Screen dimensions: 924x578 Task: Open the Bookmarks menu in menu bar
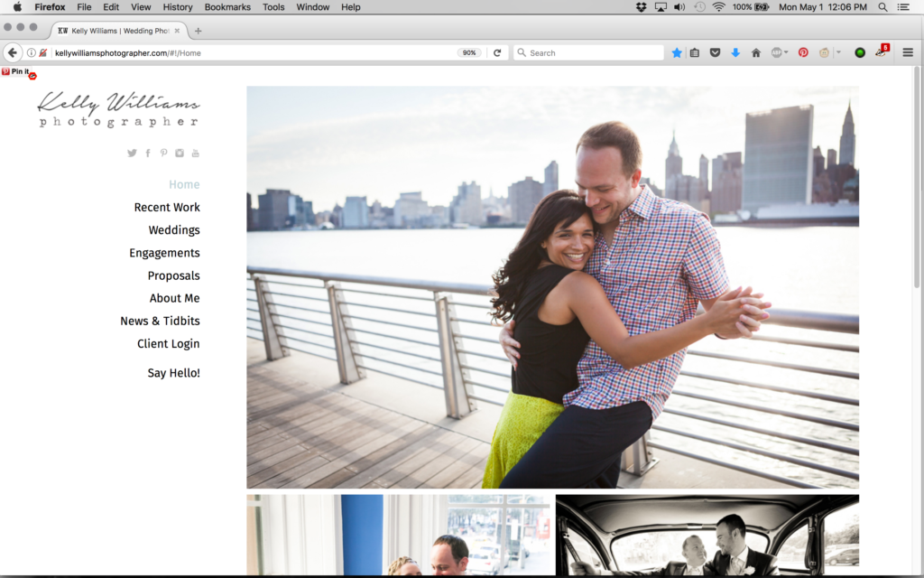click(x=227, y=6)
